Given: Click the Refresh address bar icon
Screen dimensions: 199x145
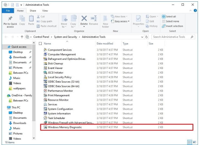Looking at the screenshot, I should click(x=146, y=37).
